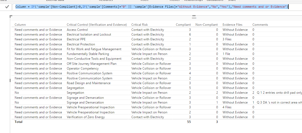
Task: Click Non-Compliant value 2 in Segregation row
Action: [x=217, y=93]
